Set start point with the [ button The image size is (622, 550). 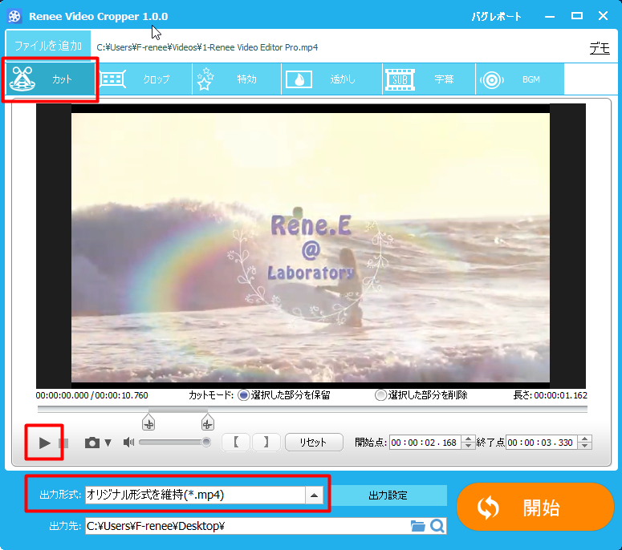[236, 443]
